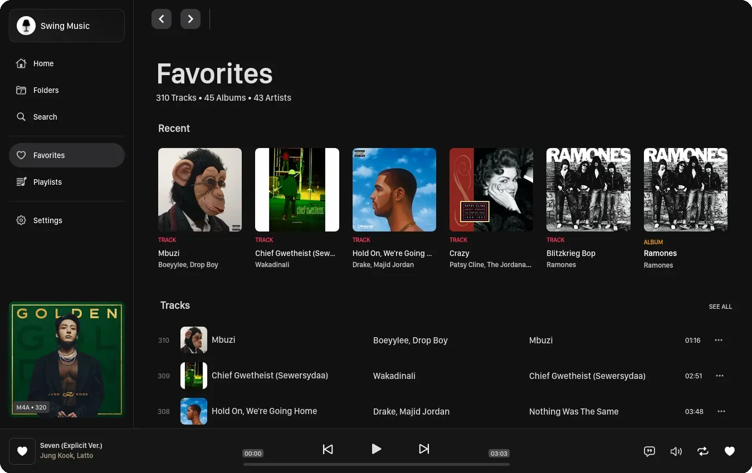The image size is (752, 473).
Task: Open the Ramones album thumbnail
Action: pos(685,190)
